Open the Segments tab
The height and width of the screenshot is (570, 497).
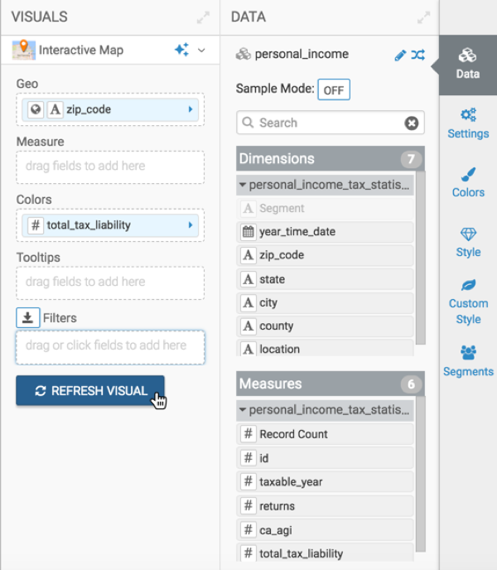pyautogui.click(x=468, y=360)
